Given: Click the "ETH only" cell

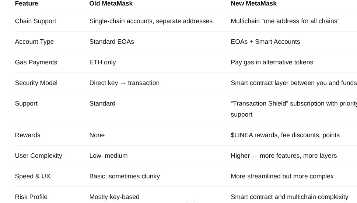Looking at the screenshot, I should pyautogui.click(x=102, y=63).
